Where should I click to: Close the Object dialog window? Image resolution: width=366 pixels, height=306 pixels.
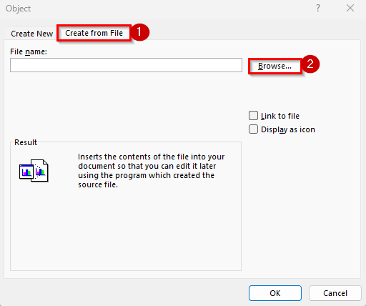(350, 8)
